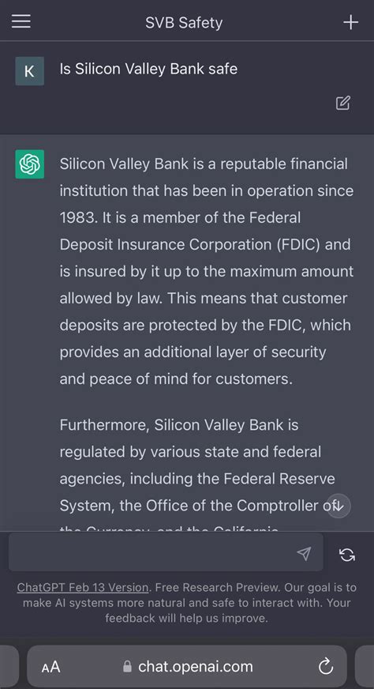Reload page in Safari address bar
This screenshot has width=374, height=689.
pyautogui.click(x=326, y=667)
